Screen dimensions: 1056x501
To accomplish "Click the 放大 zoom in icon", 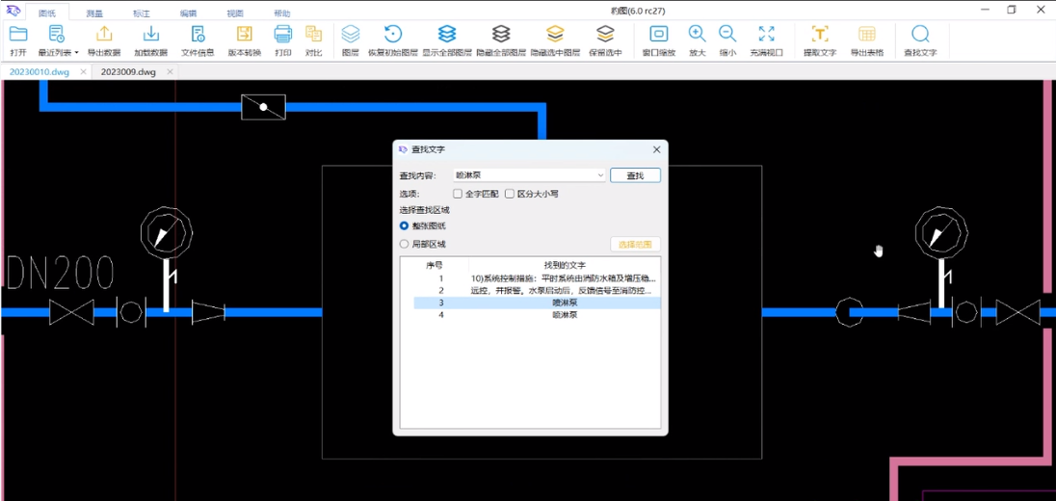I will [697, 35].
